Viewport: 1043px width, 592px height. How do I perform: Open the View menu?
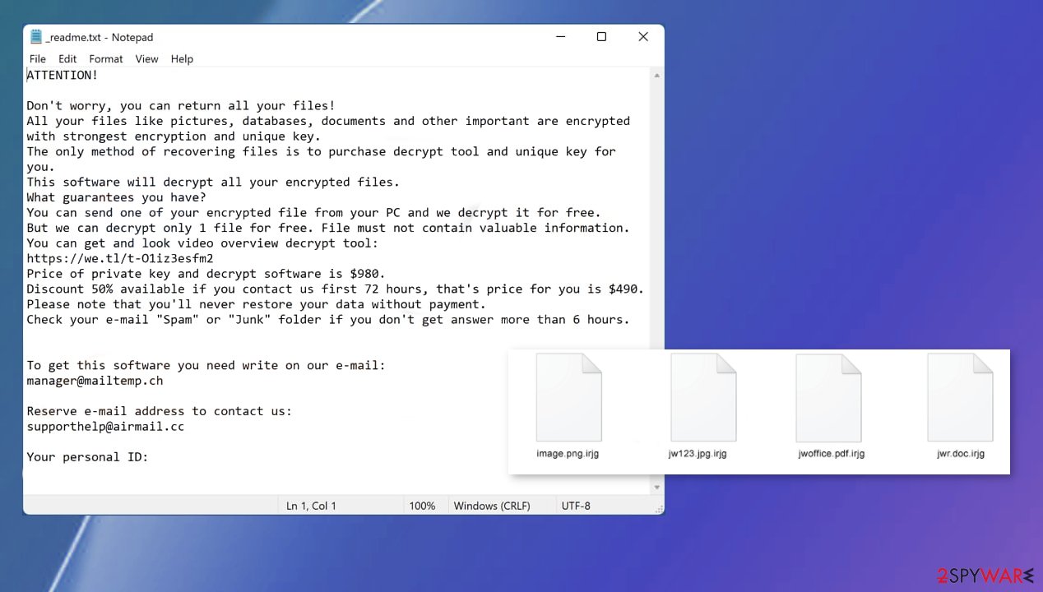tap(147, 59)
